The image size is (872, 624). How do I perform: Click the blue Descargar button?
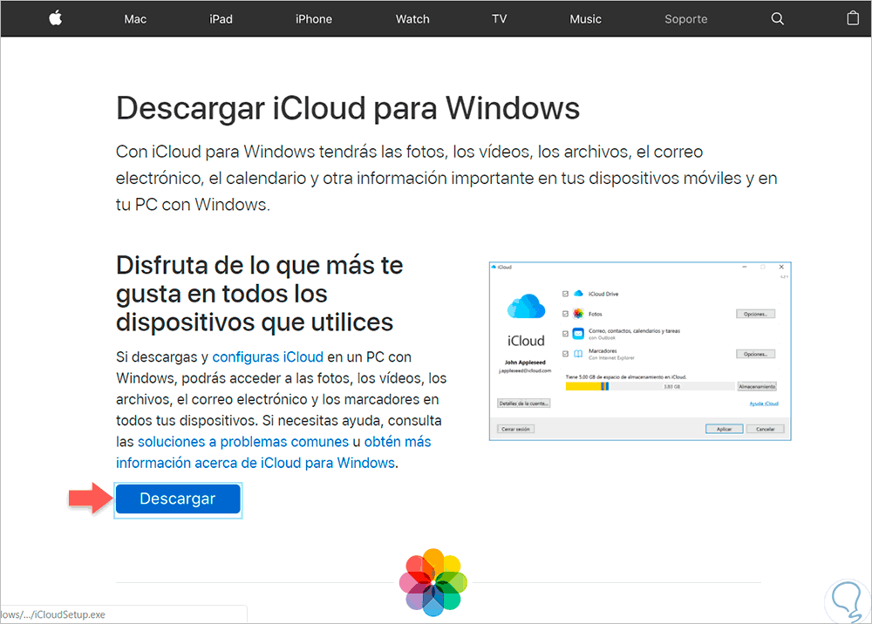(x=178, y=499)
